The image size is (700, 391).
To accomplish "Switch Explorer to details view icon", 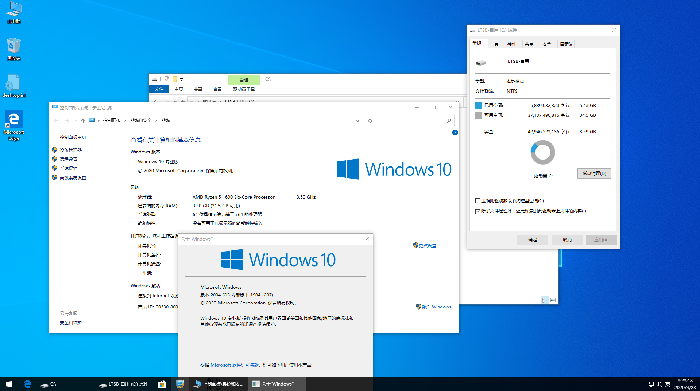I will 545,300.
